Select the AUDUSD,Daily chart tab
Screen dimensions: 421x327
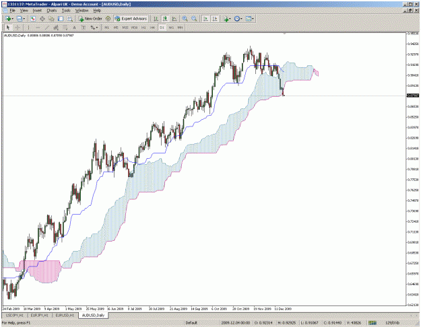click(x=93, y=316)
